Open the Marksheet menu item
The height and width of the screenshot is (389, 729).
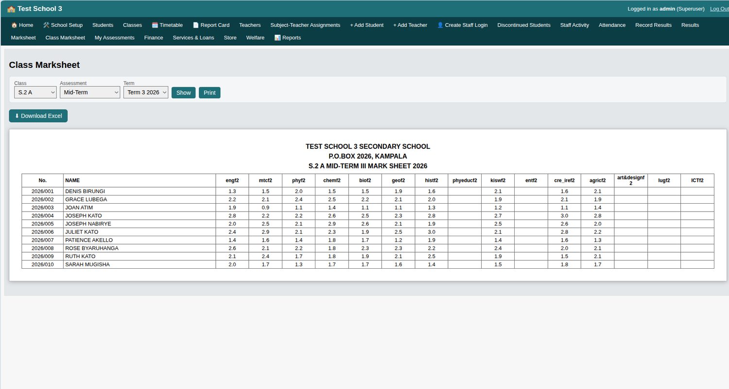point(23,37)
